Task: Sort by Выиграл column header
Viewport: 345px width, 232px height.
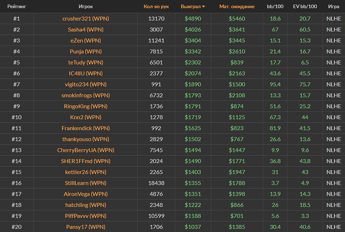Action: tap(191, 6)
